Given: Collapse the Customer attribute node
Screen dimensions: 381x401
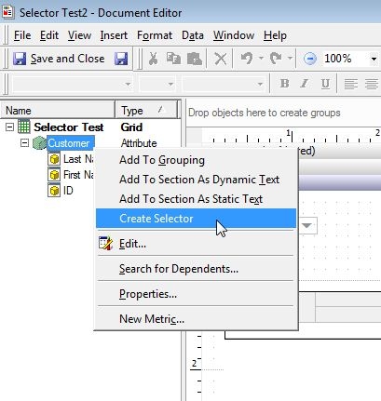Looking at the screenshot, I should [x=24, y=143].
